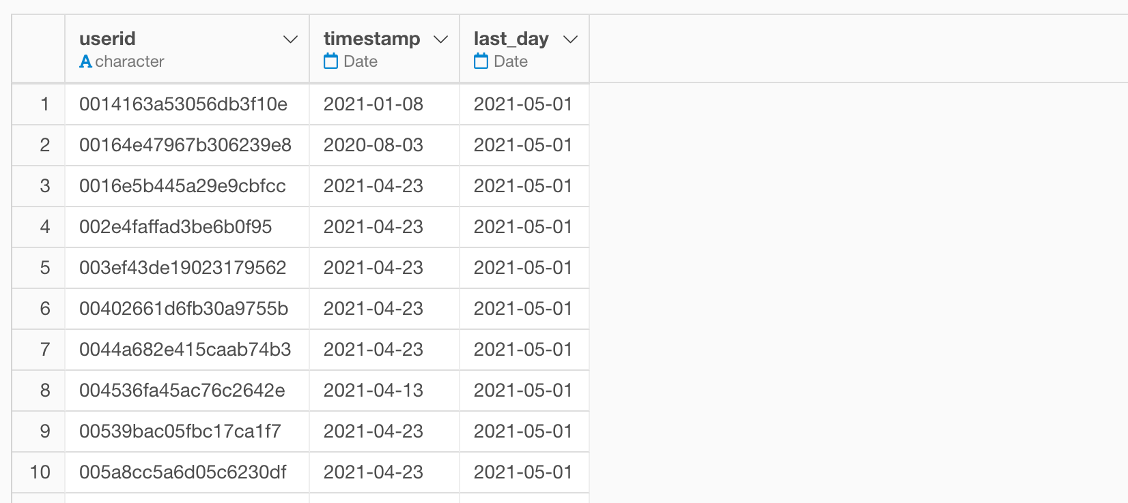The image size is (1128, 503).
Task: Select the userid column header name
Action: [107, 39]
